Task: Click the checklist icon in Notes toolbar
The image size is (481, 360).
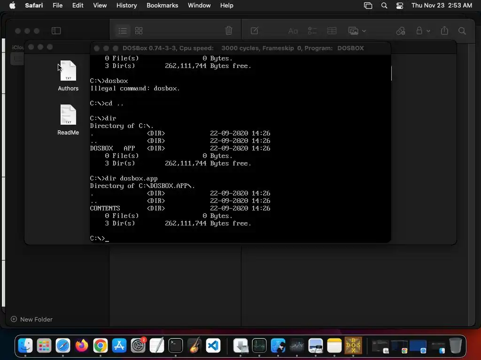Action: [312, 30]
